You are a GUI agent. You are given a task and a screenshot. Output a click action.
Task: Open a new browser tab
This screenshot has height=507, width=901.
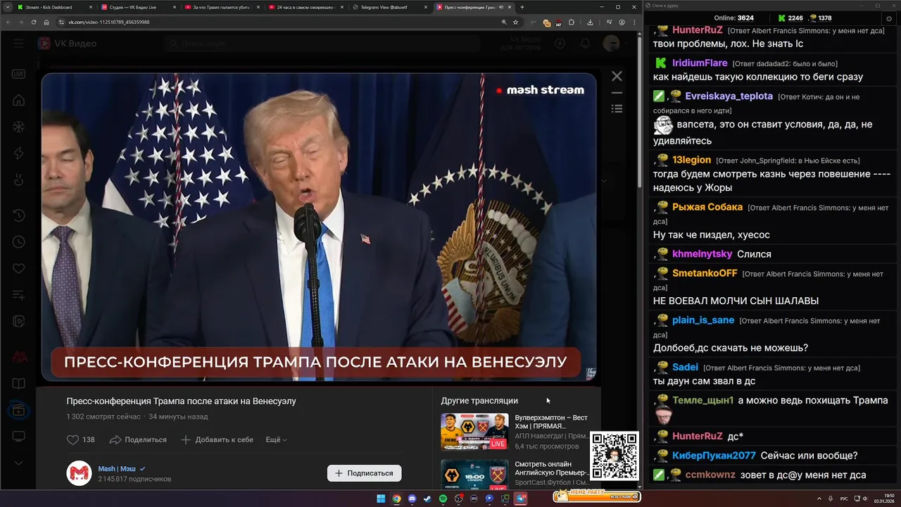coord(522,7)
